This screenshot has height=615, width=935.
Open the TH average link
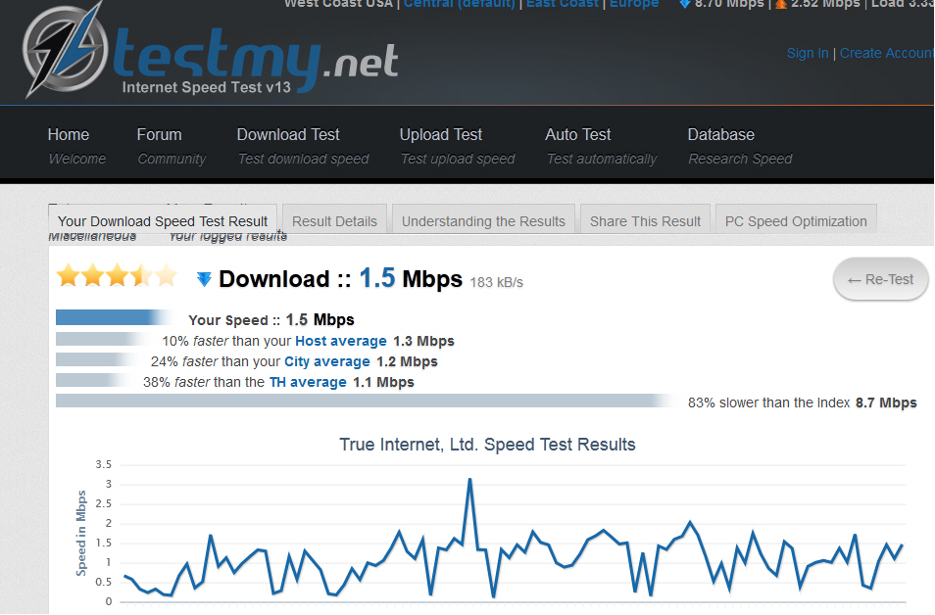[308, 382]
